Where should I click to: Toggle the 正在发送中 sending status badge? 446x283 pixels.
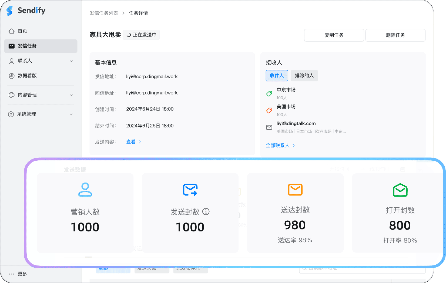coord(141,35)
